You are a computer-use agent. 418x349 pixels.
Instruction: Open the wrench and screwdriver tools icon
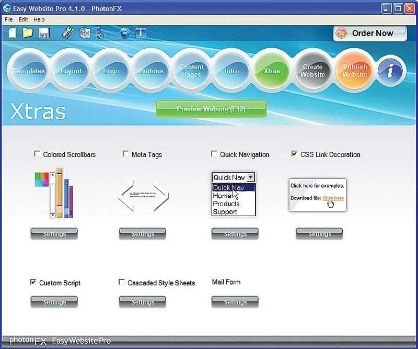tap(68, 33)
